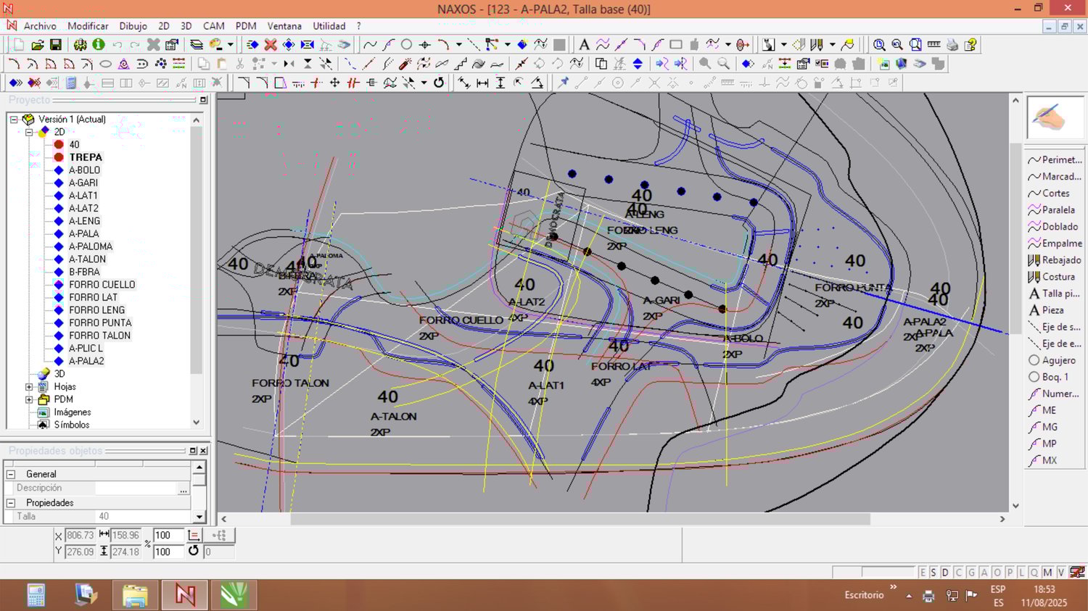Click the four-arrow move tool icon
Viewport: 1088px width, 611px height.
334,83
